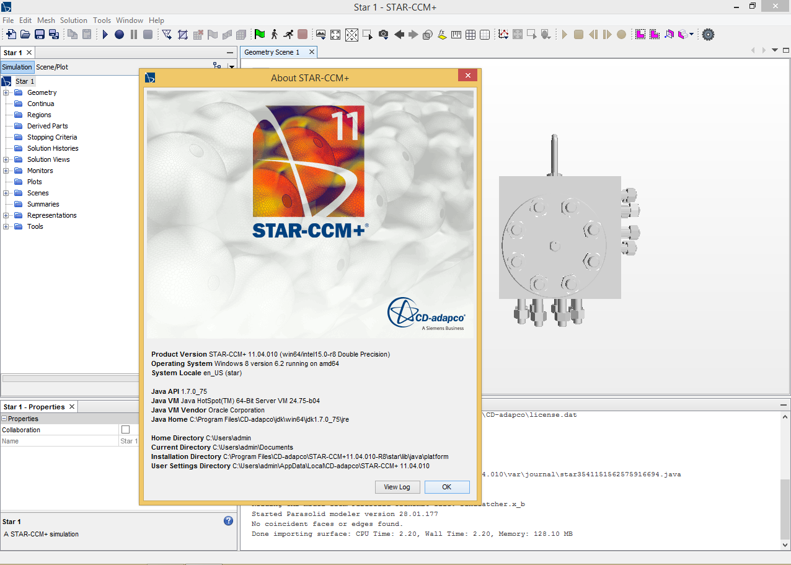This screenshot has width=791, height=565.
Task: Click the ruler measure icon
Action: click(x=456, y=35)
